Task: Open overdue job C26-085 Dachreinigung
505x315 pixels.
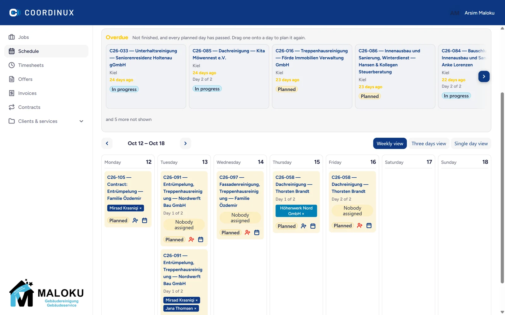Action: coord(229,77)
